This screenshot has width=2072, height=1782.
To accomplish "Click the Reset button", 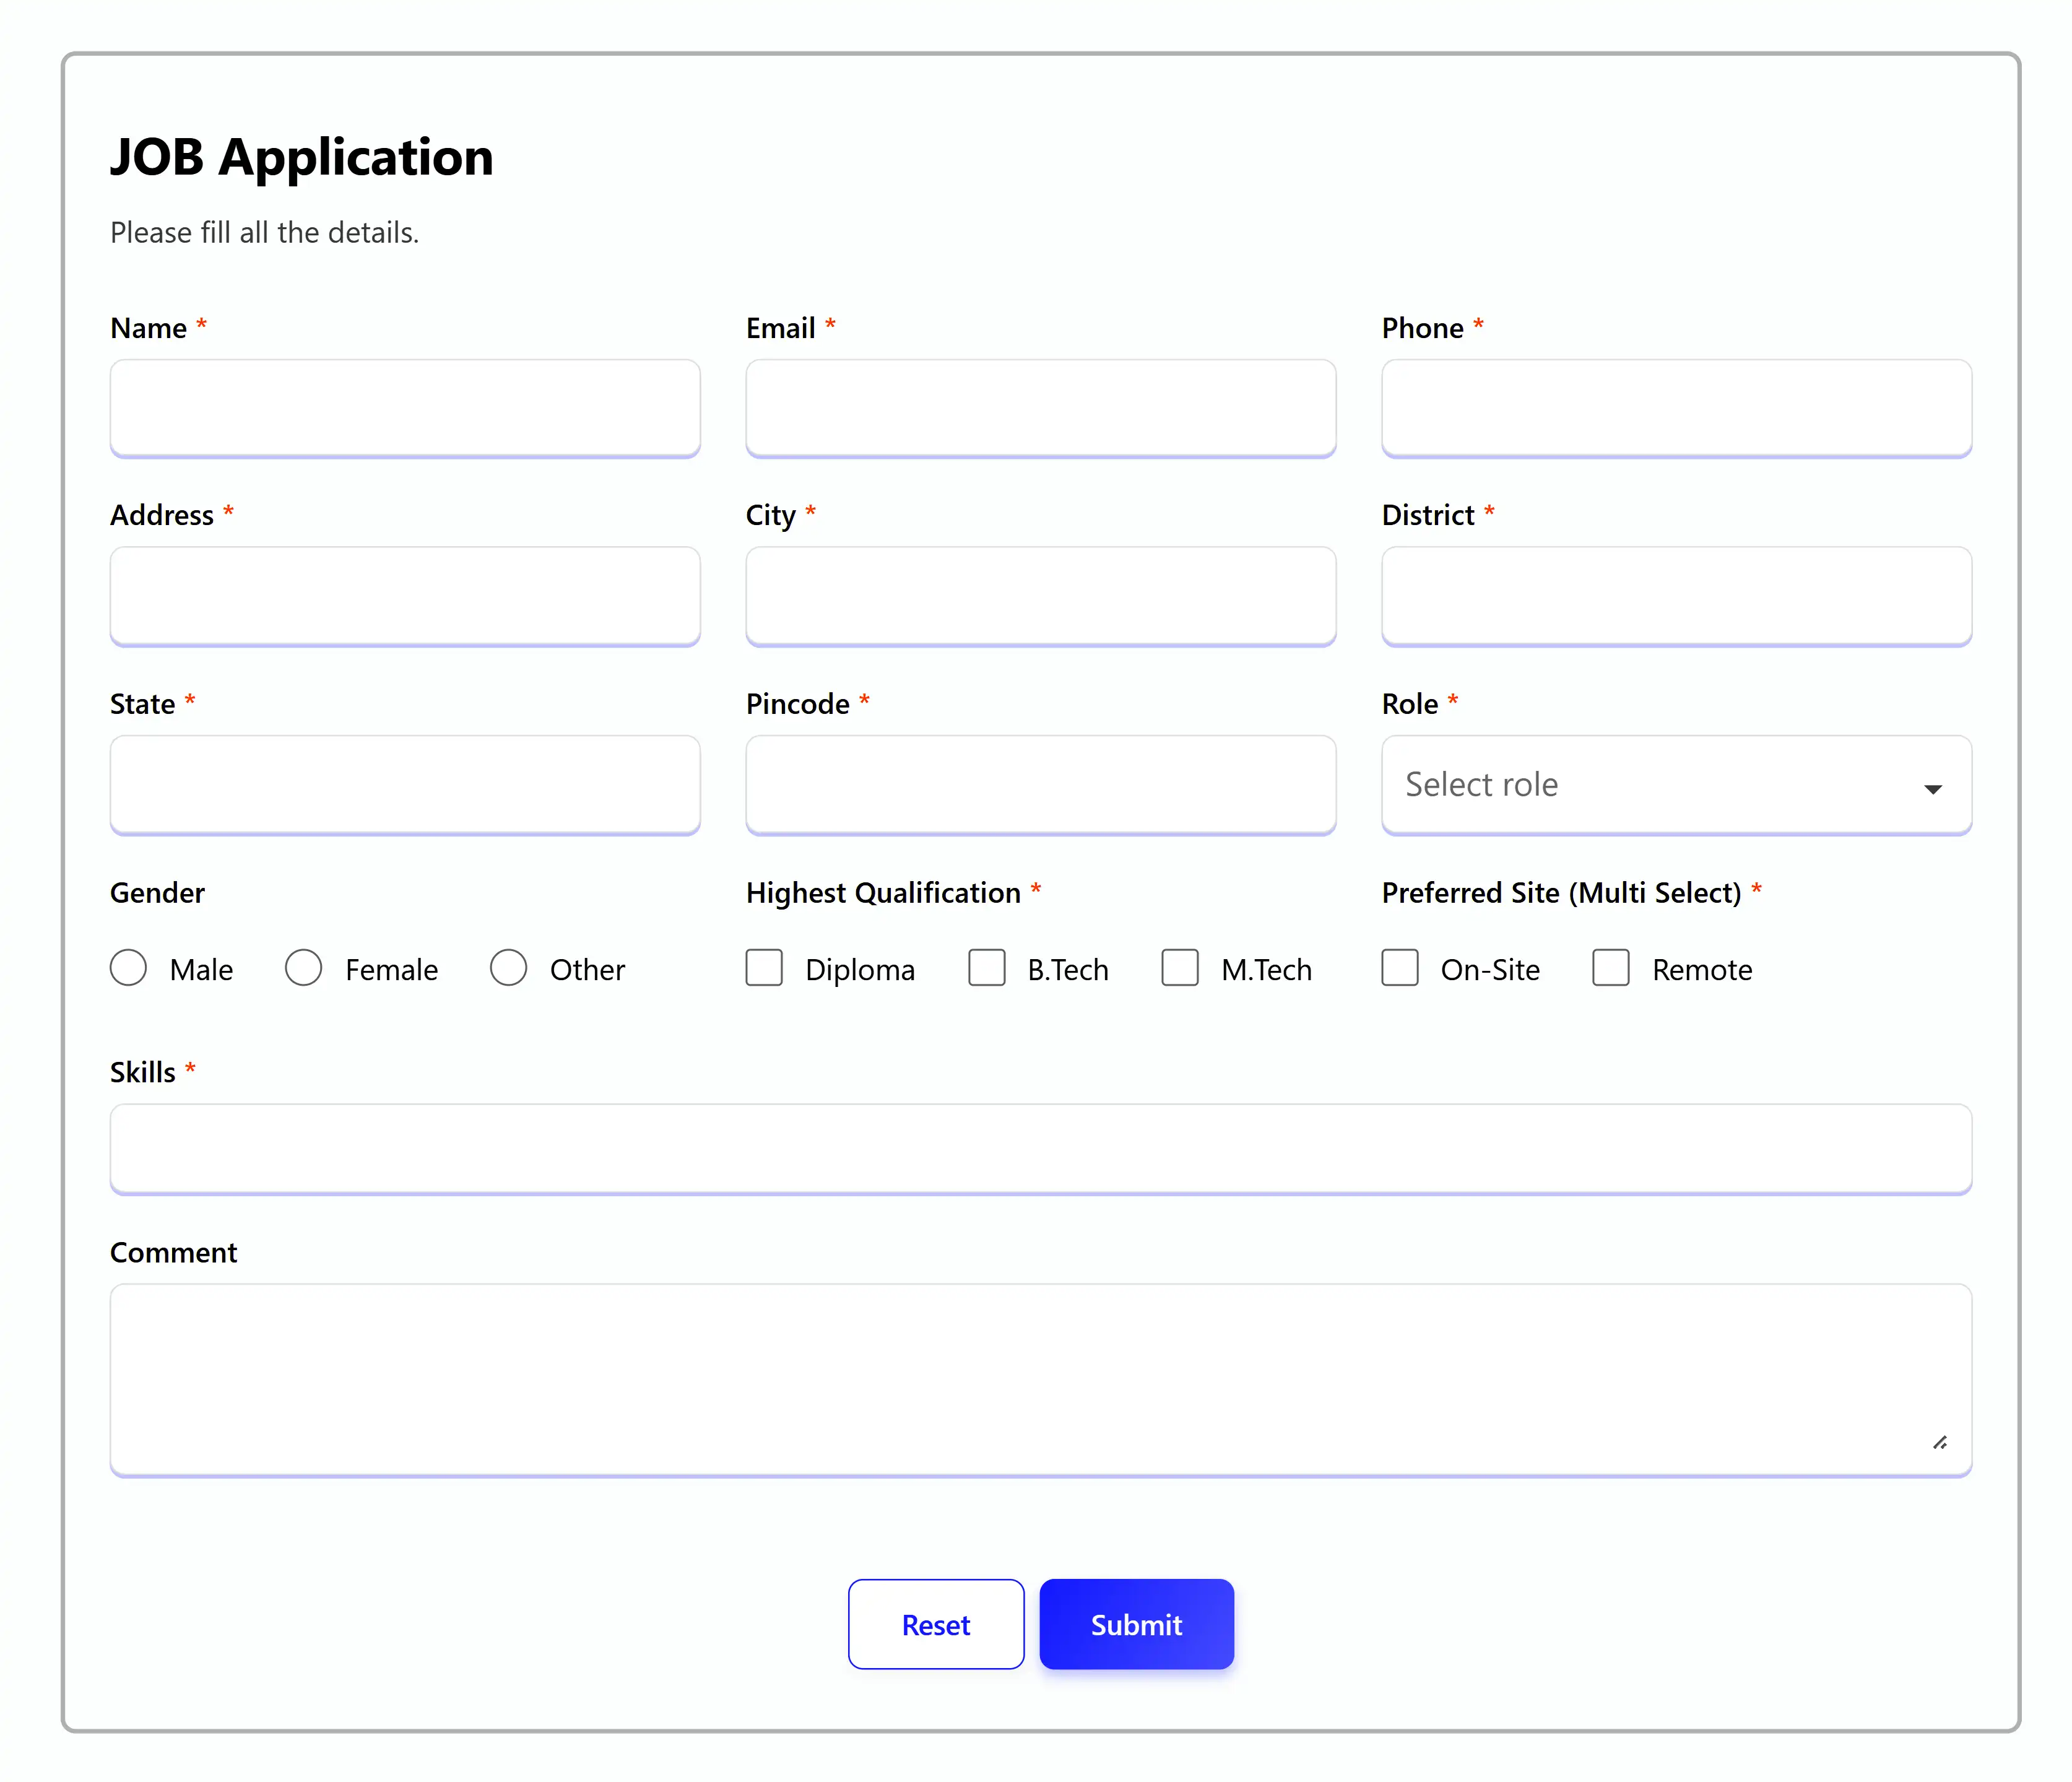I will click(935, 1624).
